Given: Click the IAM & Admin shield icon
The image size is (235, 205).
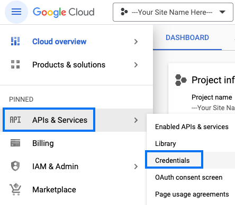Looking at the screenshot, I should (15, 166).
